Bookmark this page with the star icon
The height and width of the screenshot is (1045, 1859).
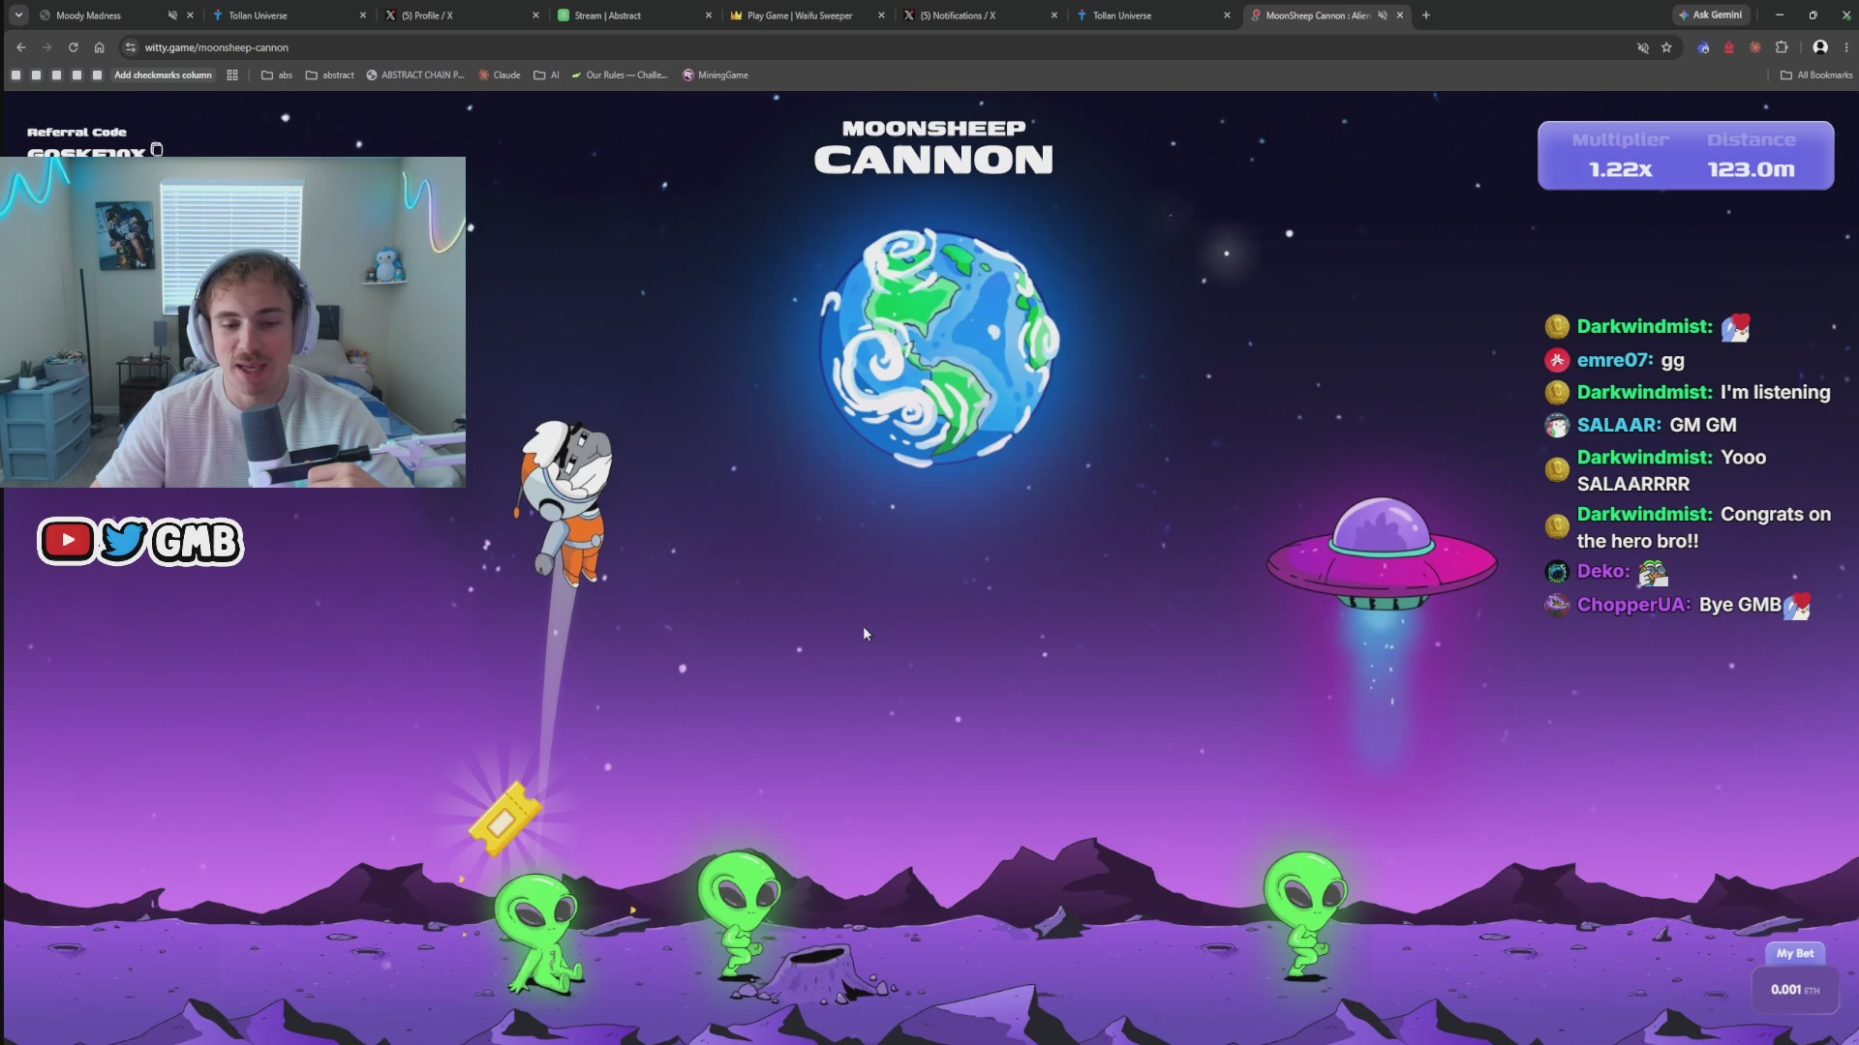tap(1666, 47)
